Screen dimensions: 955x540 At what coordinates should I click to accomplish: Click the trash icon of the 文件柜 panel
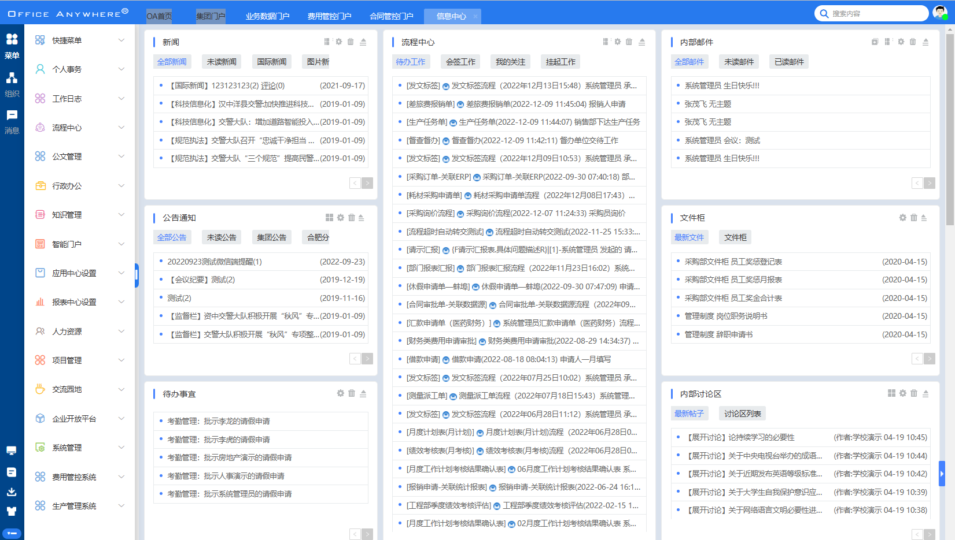pyautogui.click(x=914, y=218)
